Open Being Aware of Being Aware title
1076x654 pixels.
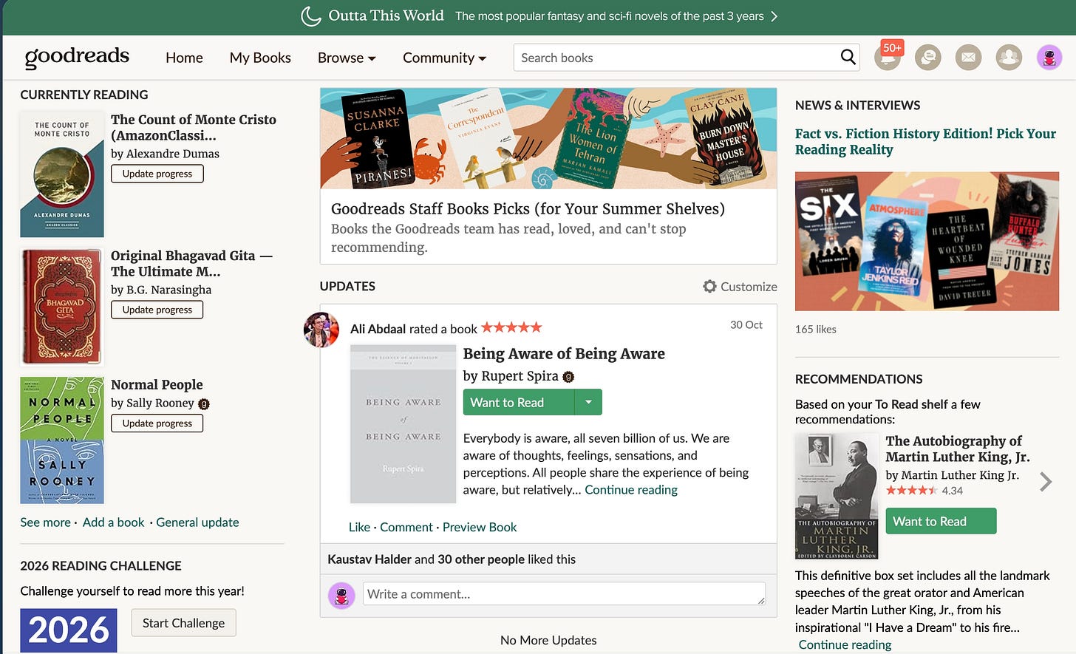(x=564, y=353)
